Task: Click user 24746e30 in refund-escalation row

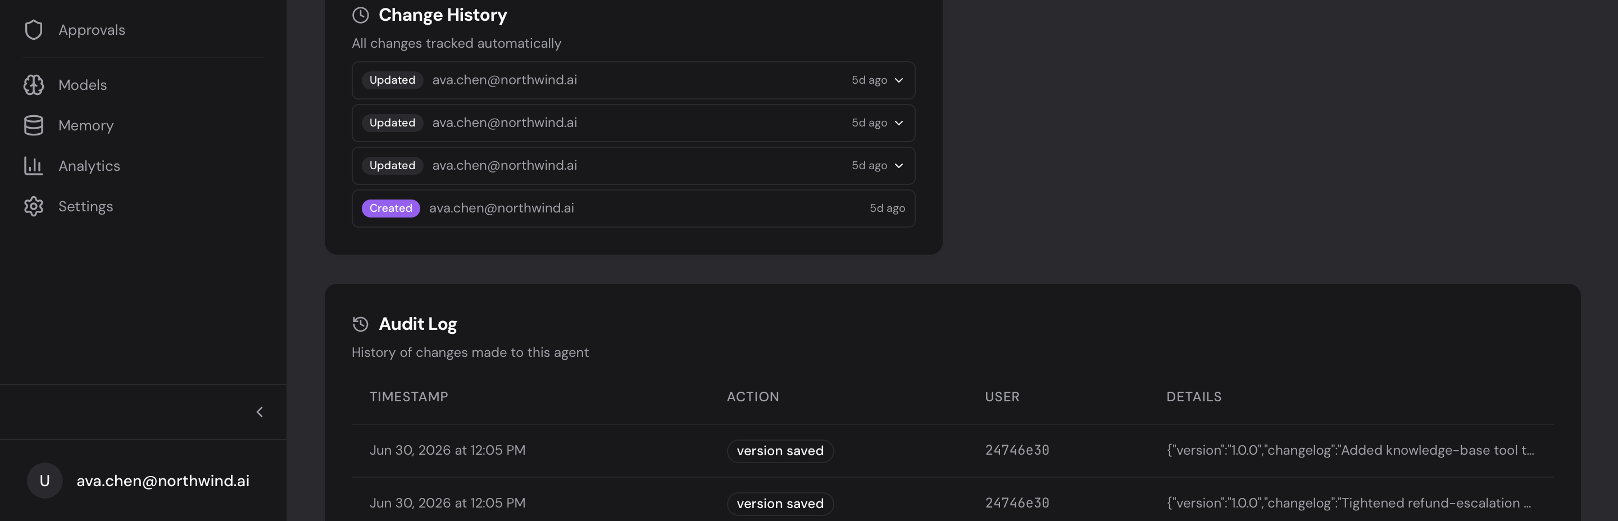Action: (x=1017, y=503)
